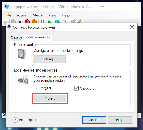Screen dimensions: 143x130
Task: Click the green Revert arrow toolbar icon
Action: click(x=65, y=22)
